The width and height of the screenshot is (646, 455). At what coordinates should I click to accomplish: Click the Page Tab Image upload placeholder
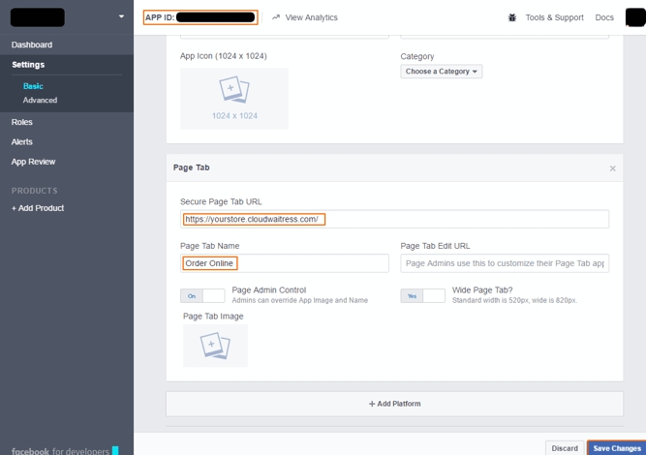[x=215, y=346]
